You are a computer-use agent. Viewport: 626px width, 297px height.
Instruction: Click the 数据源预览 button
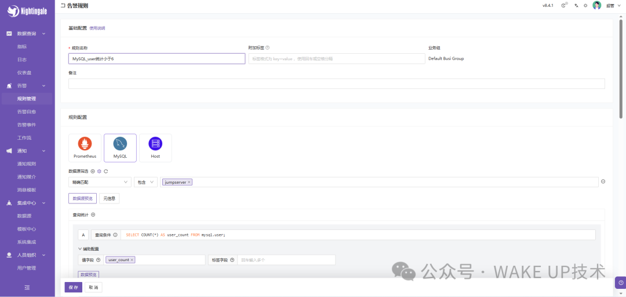(83, 198)
